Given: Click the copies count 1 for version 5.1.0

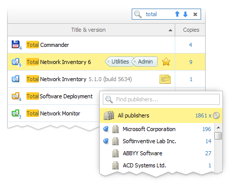Looking at the screenshot, I should tap(191, 79).
